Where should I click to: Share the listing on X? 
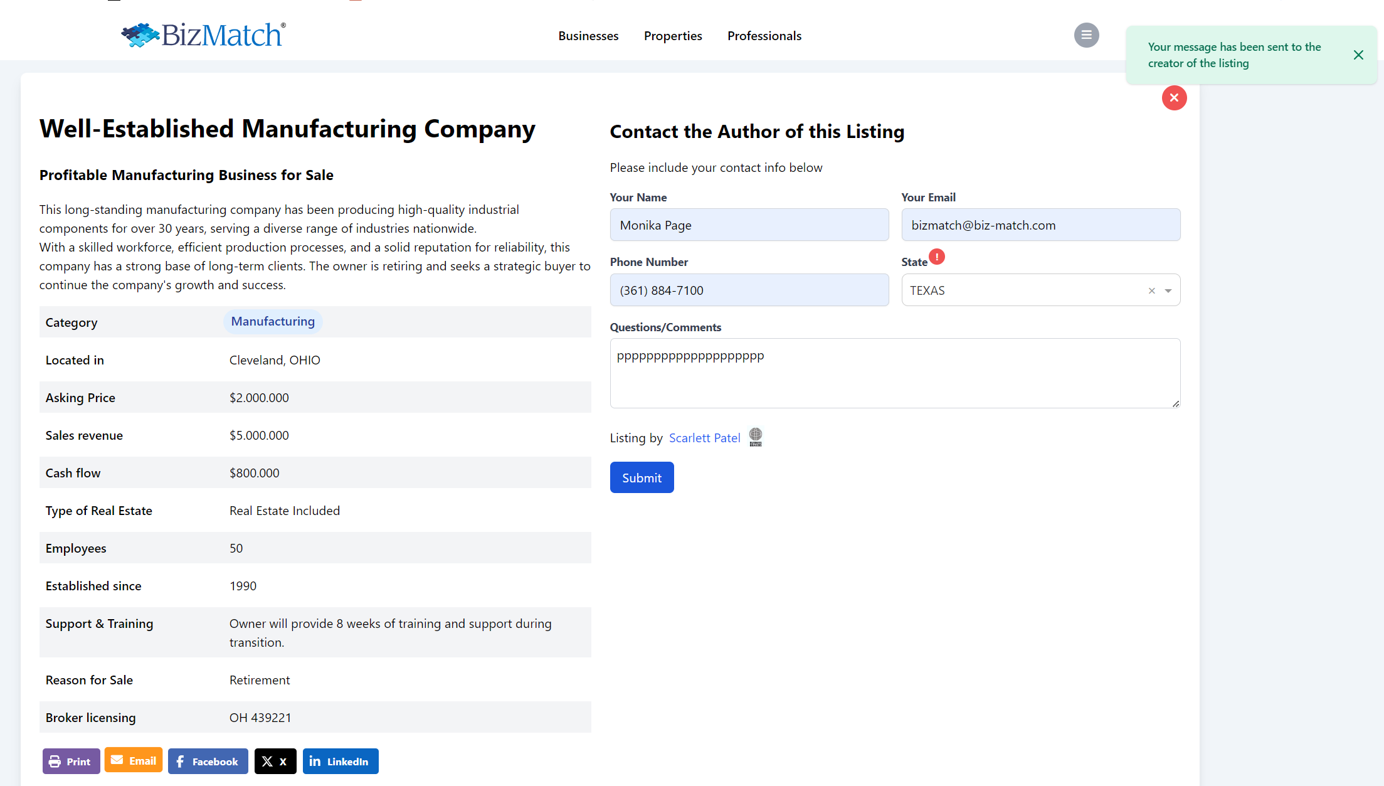tap(275, 761)
